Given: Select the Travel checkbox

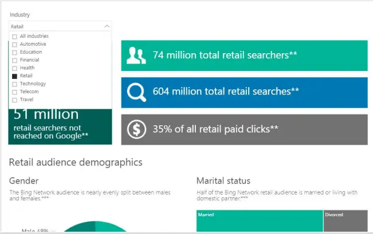Looking at the screenshot, I should pos(14,100).
